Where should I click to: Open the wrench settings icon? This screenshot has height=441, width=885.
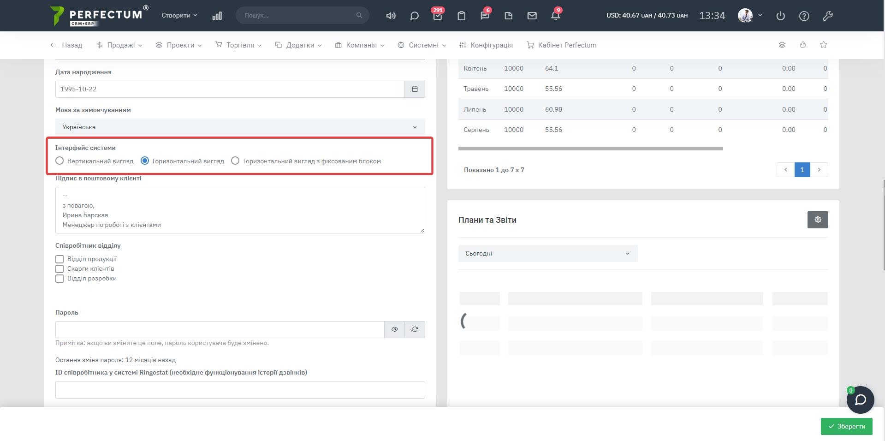827,16
